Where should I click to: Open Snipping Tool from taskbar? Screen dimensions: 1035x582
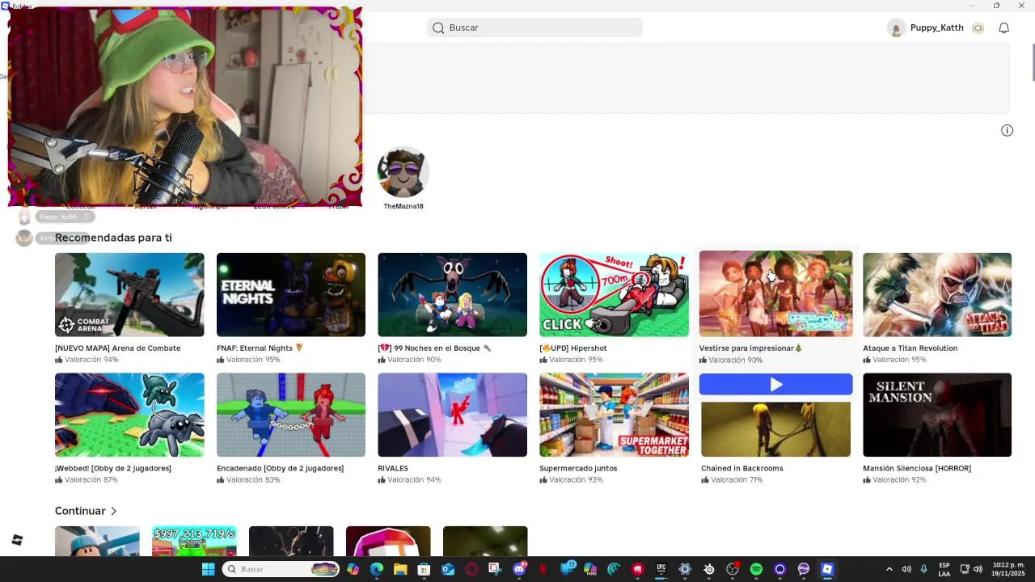click(x=495, y=569)
